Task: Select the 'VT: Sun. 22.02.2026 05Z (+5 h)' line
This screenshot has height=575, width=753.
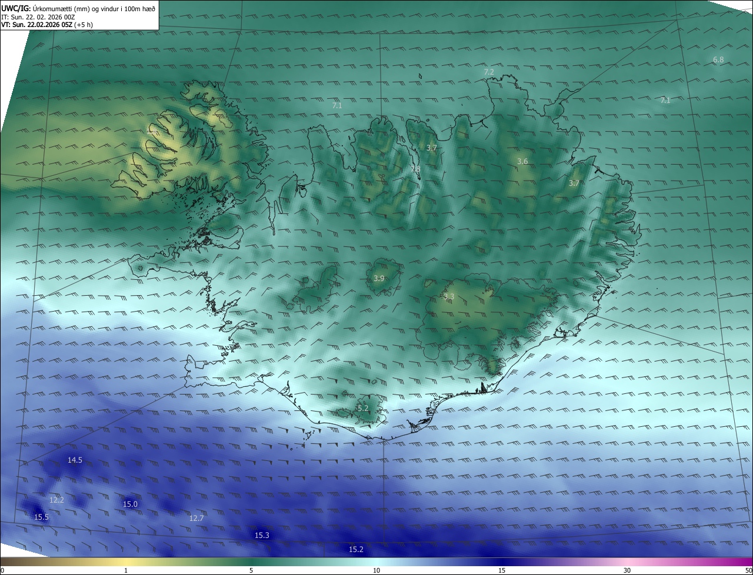Action: click(47, 25)
